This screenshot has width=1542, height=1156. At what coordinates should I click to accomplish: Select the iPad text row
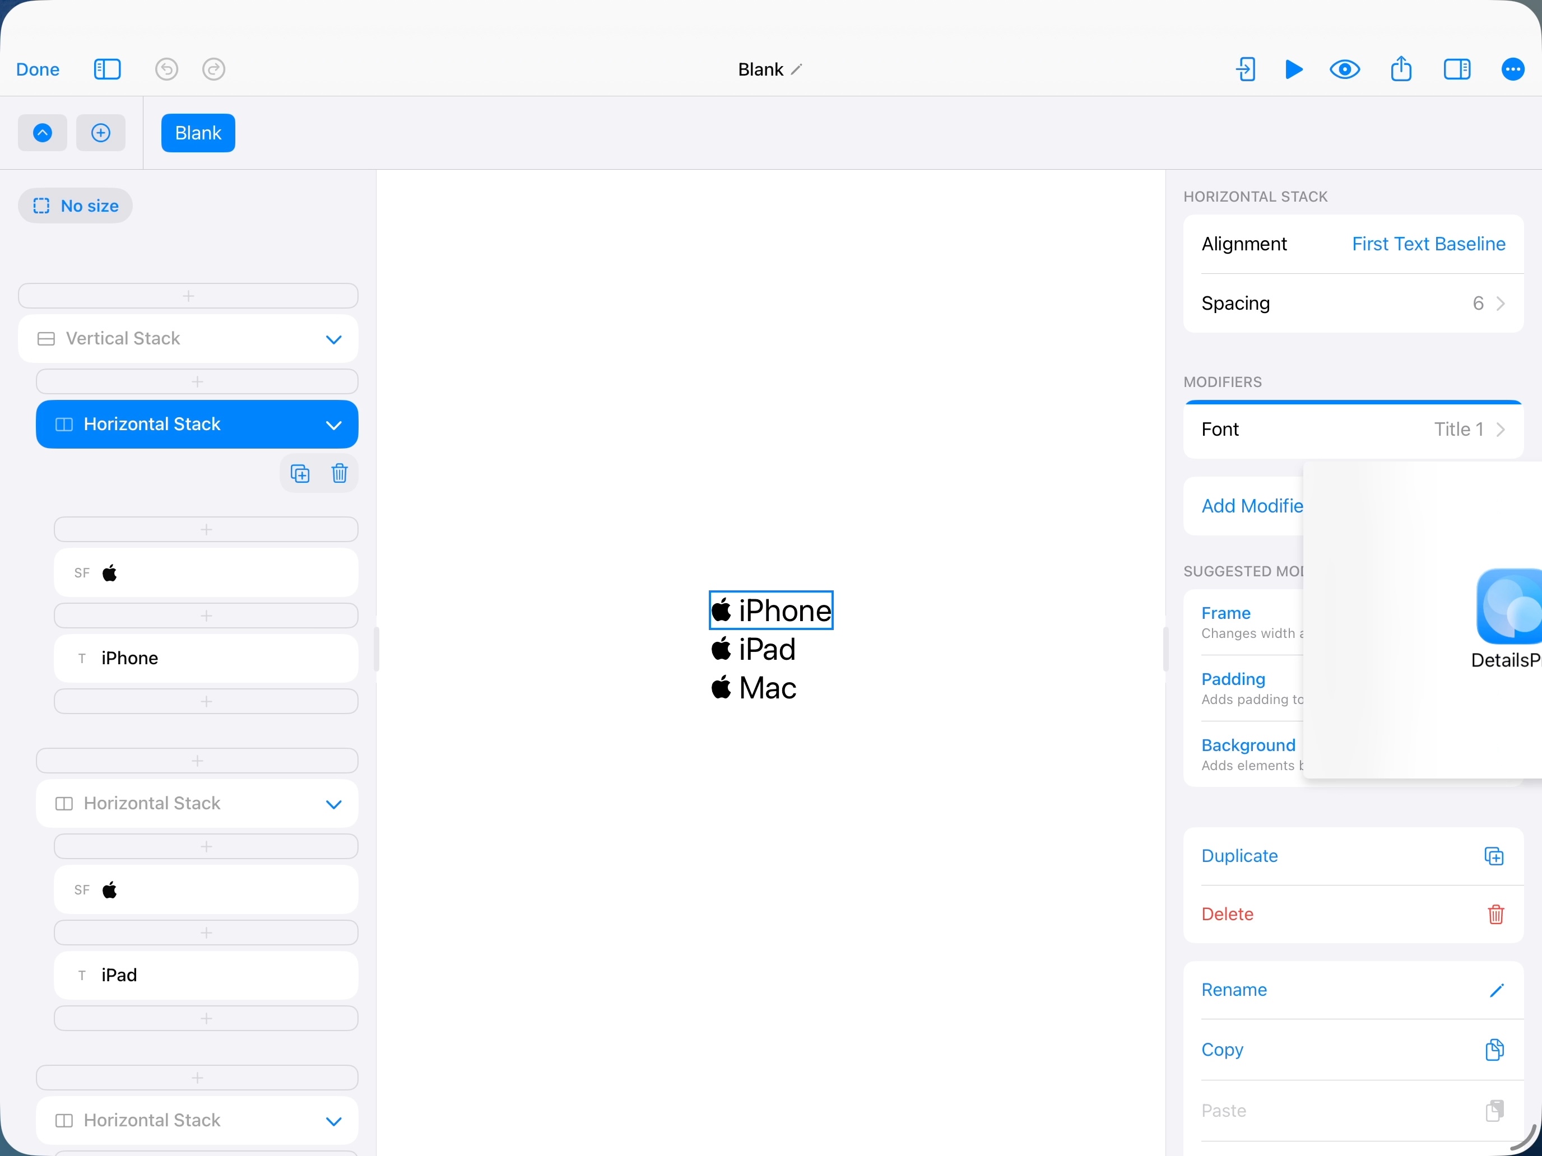click(x=206, y=976)
